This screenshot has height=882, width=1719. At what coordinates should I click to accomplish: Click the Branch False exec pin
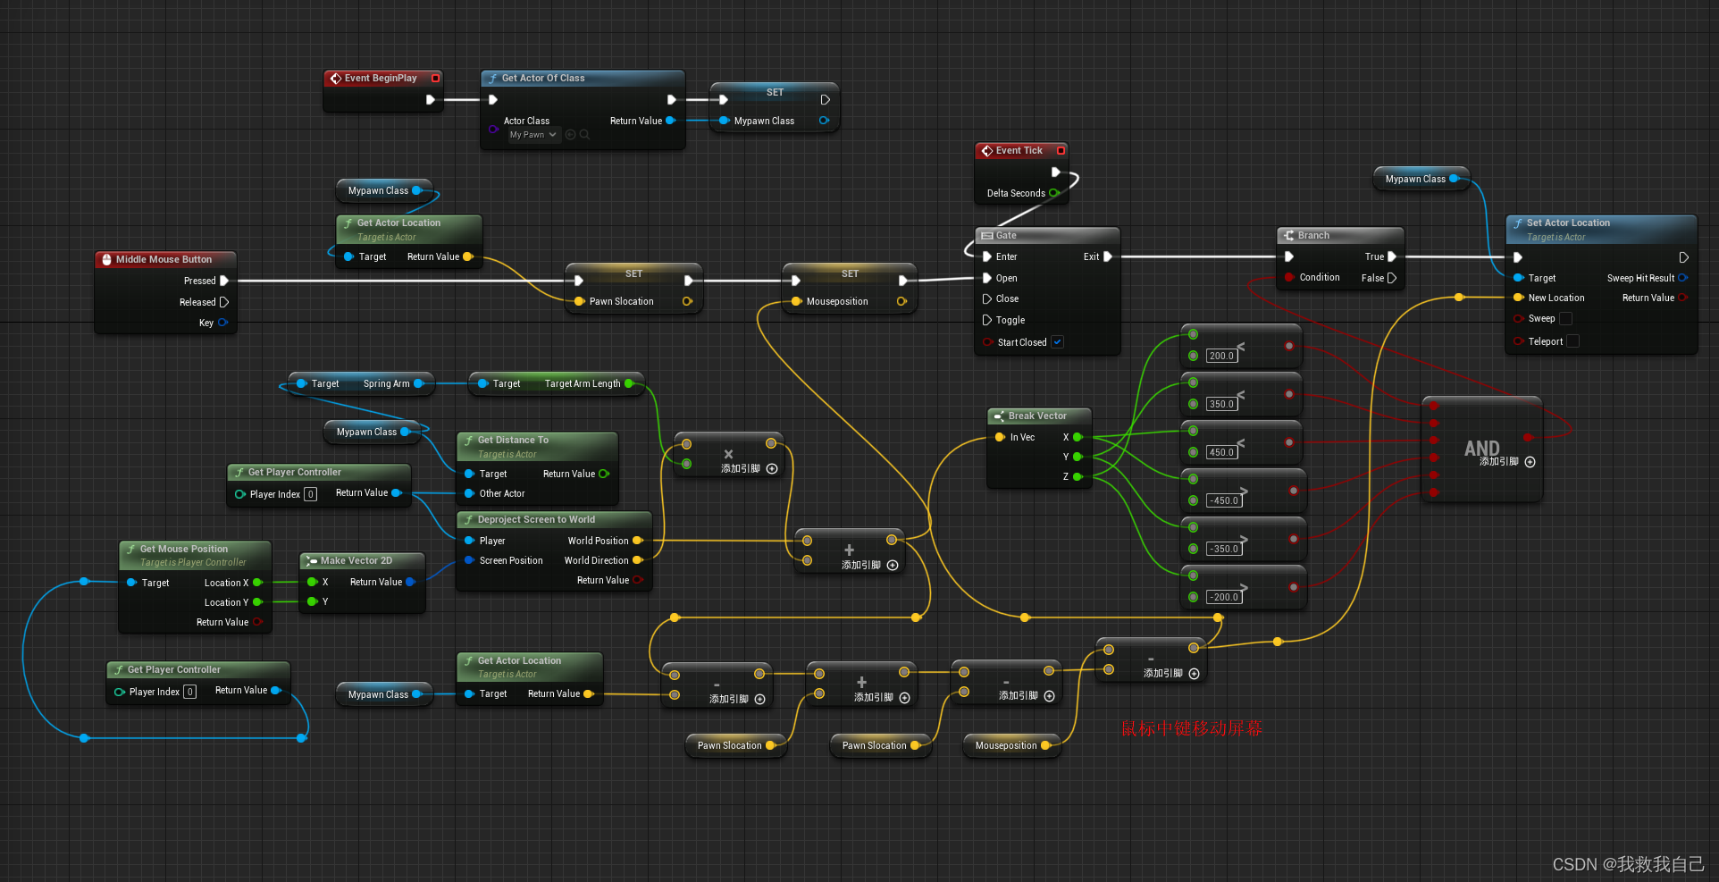click(1392, 278)
